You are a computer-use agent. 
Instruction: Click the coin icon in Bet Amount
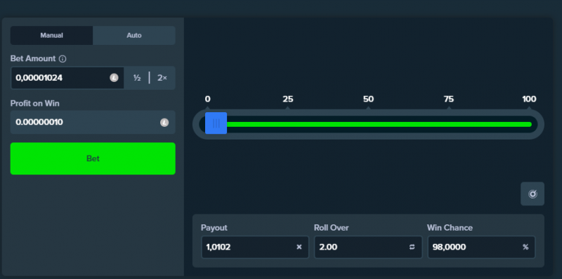pos(114,78)
